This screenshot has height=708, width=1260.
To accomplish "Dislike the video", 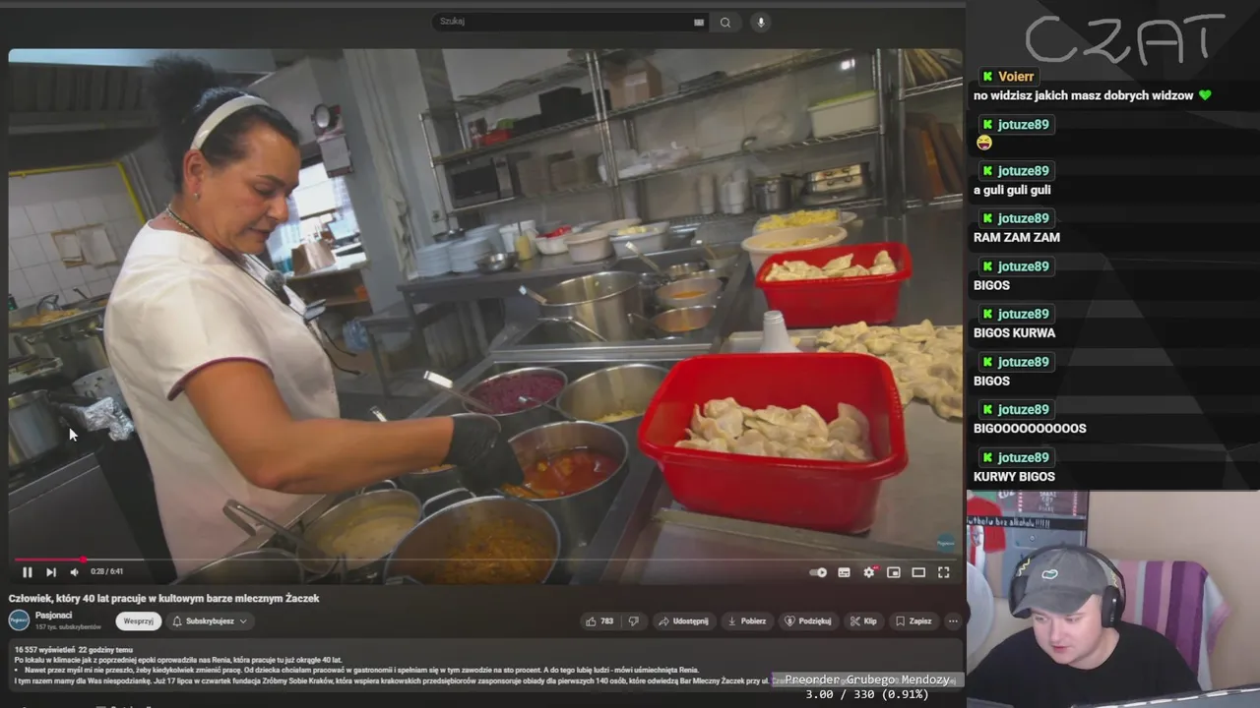I will point(634,621).
